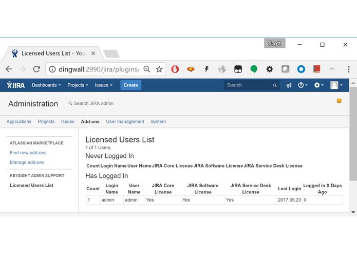Click the scrollbar down arrow

pyautogui.click(x=353, y=212)
